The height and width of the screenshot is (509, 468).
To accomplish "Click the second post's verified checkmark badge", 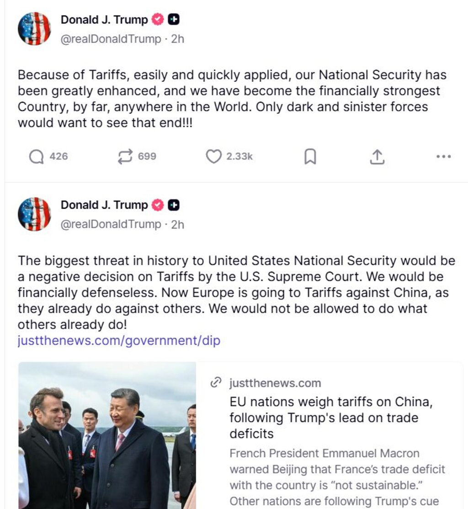I will point(158,205).
